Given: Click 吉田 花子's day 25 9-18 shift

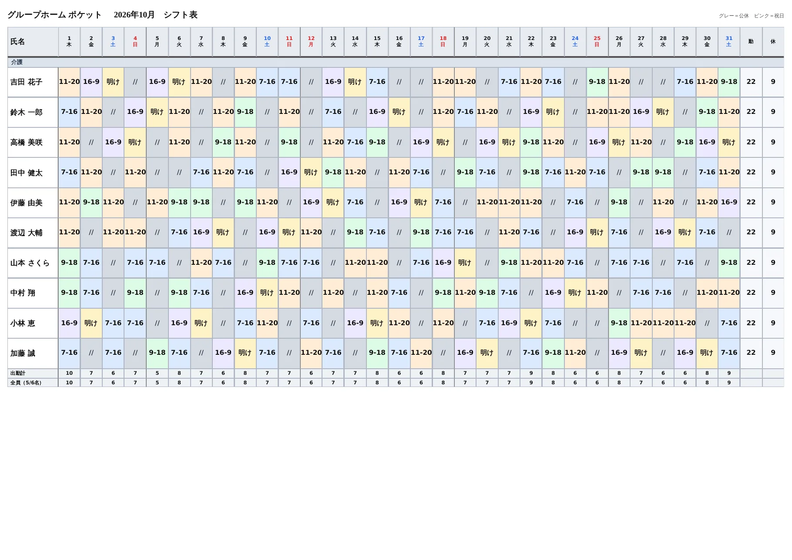Looking at the screenshot, I should click(x=597, y=82).
